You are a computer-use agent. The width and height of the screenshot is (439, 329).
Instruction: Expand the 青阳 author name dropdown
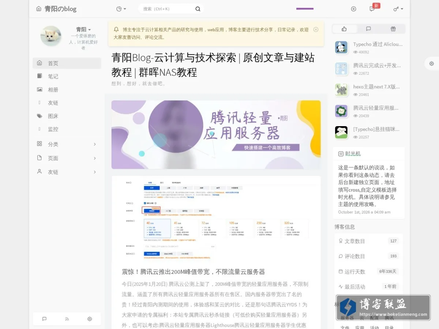tap(83, 29)
